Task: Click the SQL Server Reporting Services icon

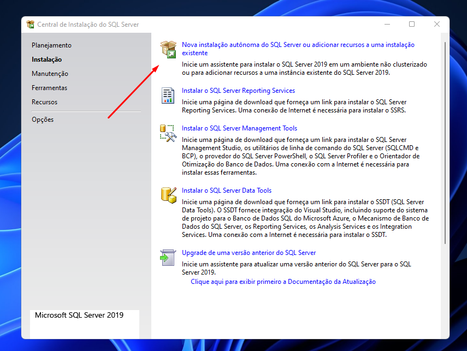Action: [x=167, y=95]
